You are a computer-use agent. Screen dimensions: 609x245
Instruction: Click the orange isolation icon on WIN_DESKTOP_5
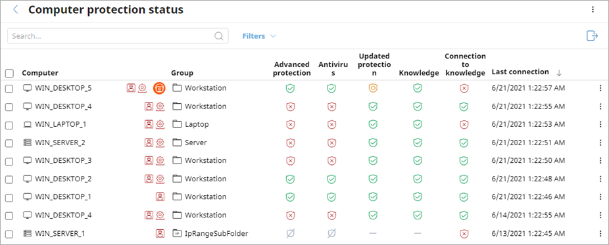(159, 89)
